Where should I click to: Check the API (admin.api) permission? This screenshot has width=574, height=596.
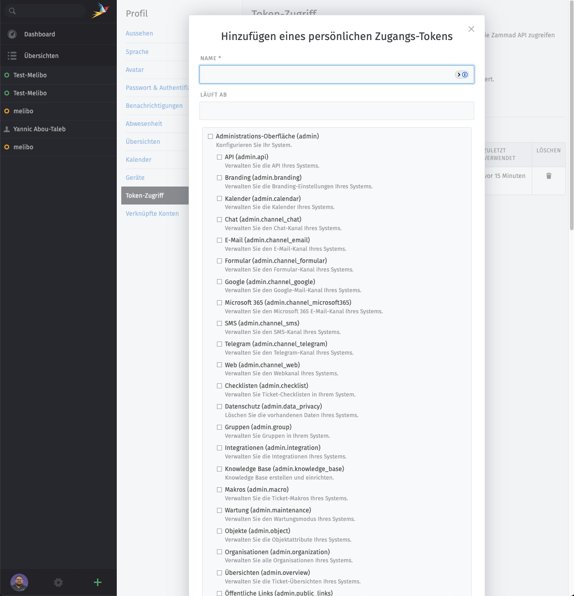pyautogui.click(x=219, y=157)
